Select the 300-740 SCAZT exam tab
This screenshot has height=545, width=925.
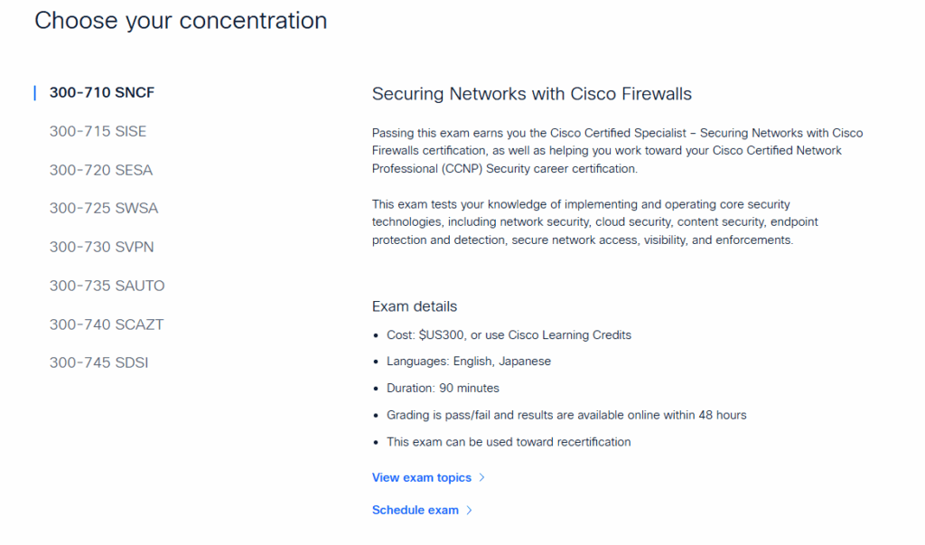pos(107,324)
